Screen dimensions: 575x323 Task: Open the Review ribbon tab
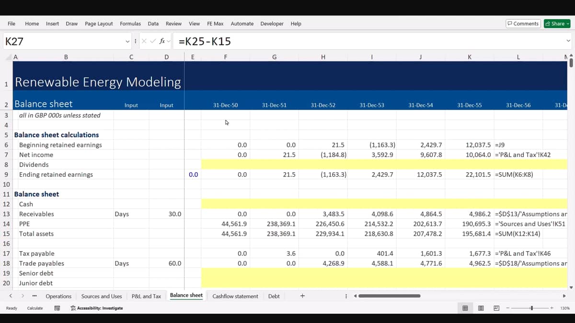[173, 23]
